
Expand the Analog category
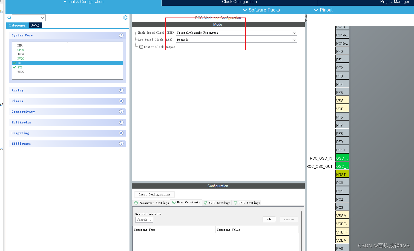click(x=121, y=90)
